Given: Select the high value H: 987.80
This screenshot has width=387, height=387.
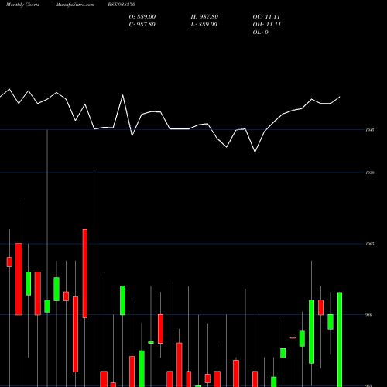Looking at the screenshot, I should click(204, 16).
